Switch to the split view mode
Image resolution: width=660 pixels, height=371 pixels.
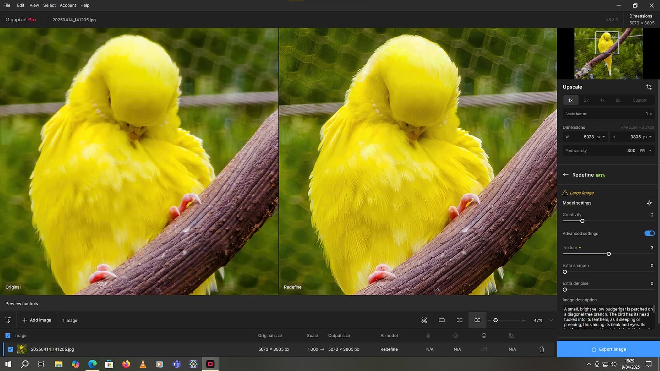pyautogui.click(x=459, y=320)
